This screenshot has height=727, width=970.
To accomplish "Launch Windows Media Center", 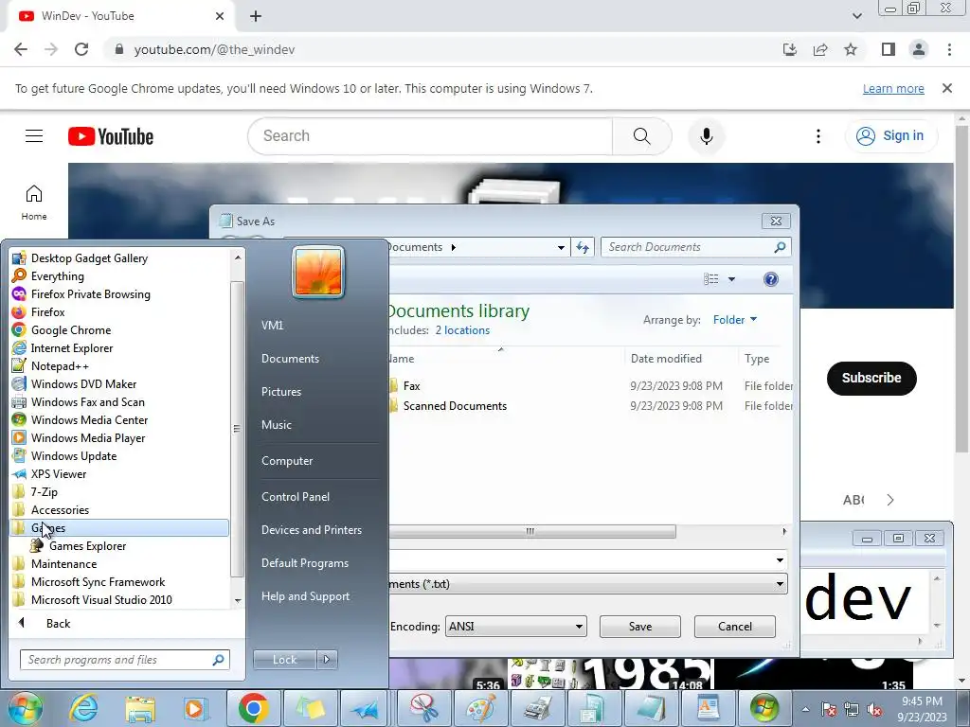I will click(89, 419).
